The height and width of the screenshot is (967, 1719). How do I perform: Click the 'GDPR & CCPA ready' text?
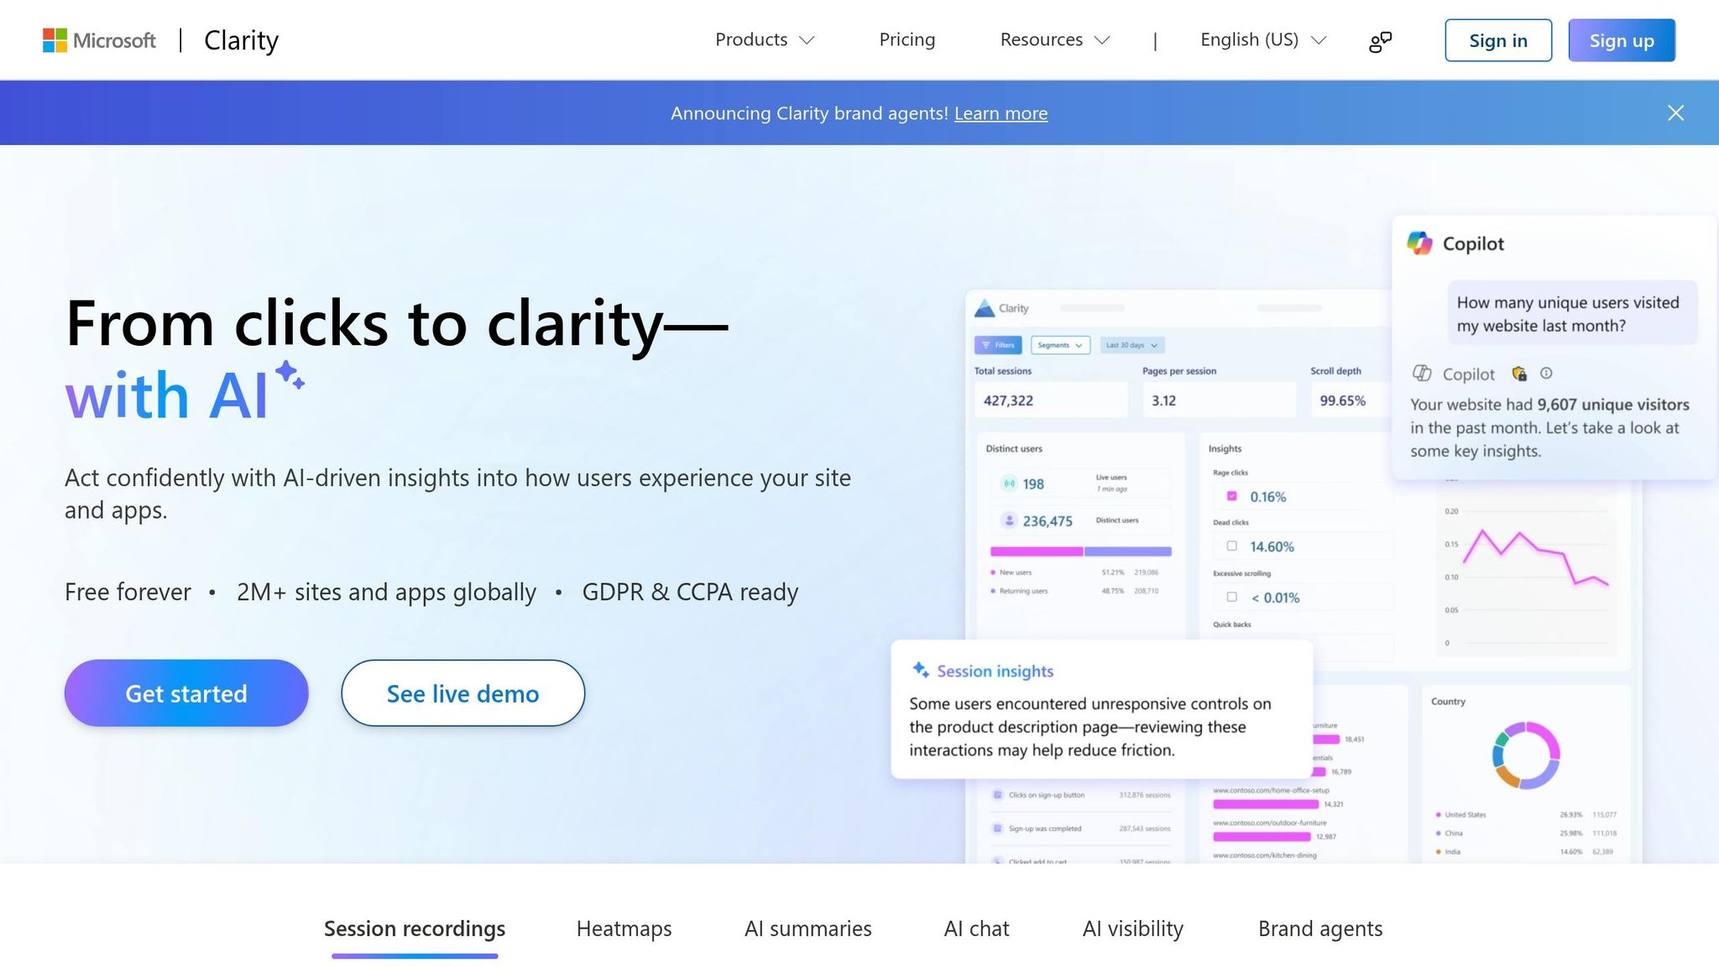click(690, 592)
